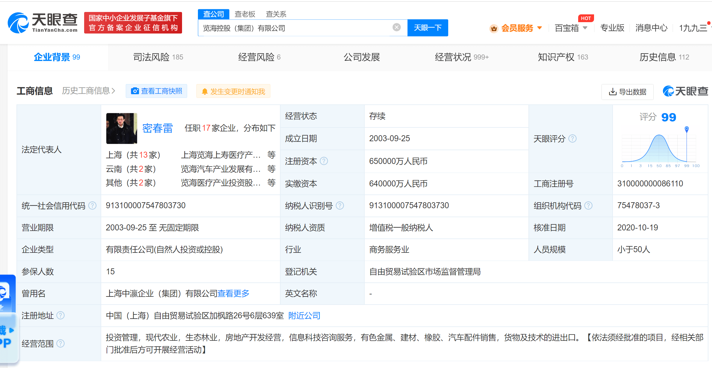Image resolution: width=712 pixels, height=368 pixels.
Task: Click the help icon next to 经营范围
Action: [60, 343]
